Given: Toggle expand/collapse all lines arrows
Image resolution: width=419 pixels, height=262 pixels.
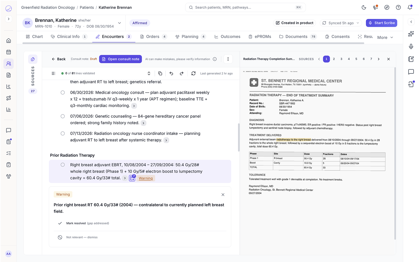Looking at the screenshot, I should click(149, 73).
